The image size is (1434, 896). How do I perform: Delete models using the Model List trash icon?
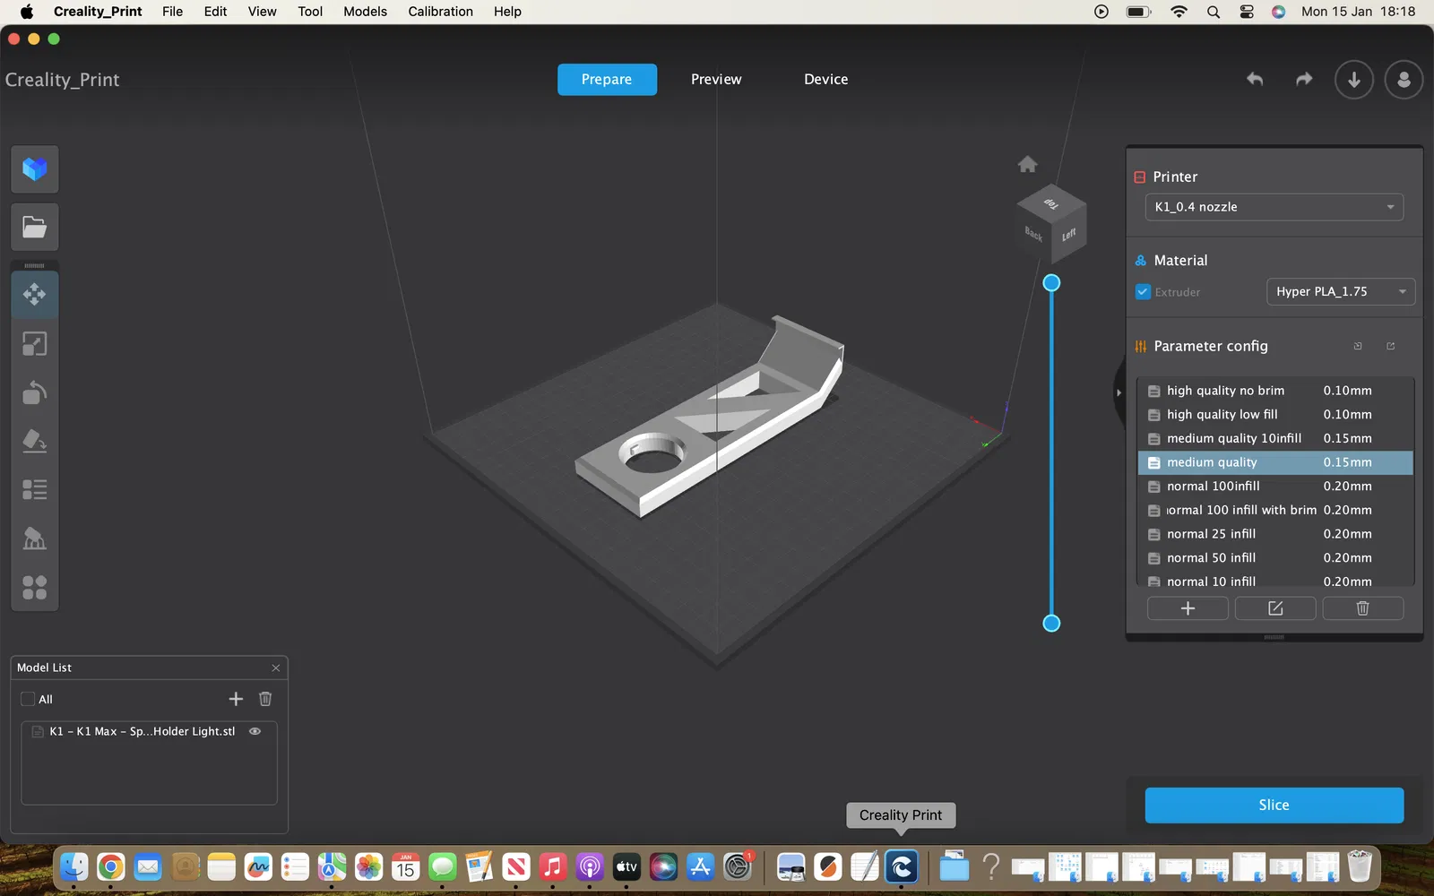tap(265, 699)
